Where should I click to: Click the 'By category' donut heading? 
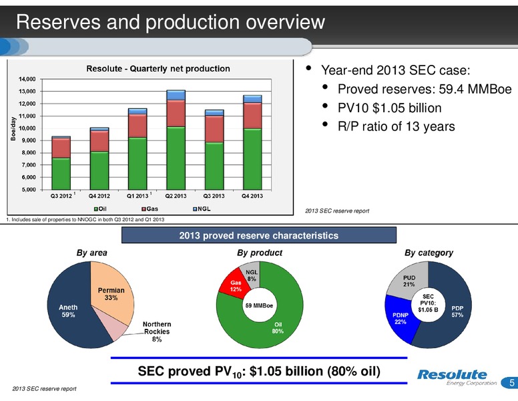click(x=429, y=253)
